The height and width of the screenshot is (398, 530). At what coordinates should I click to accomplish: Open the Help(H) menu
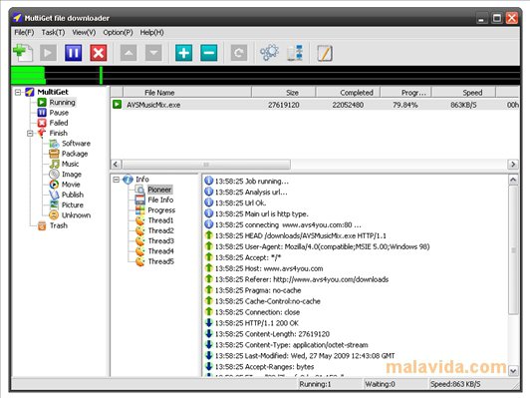pos(151,33)
